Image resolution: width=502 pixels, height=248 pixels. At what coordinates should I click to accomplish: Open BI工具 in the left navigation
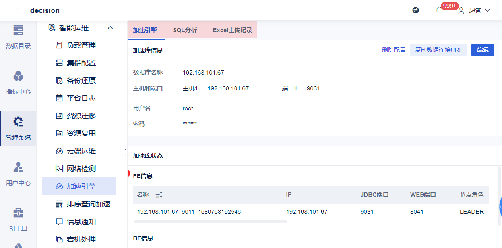(18, 219)
